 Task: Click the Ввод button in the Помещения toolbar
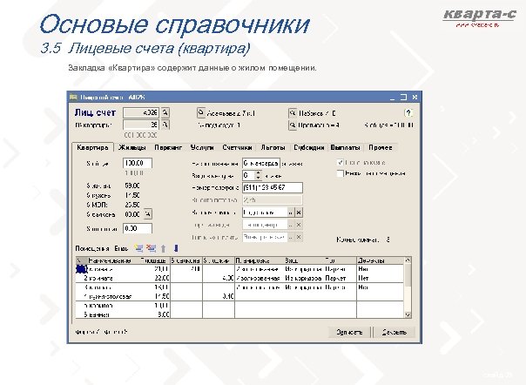(121, 248)
